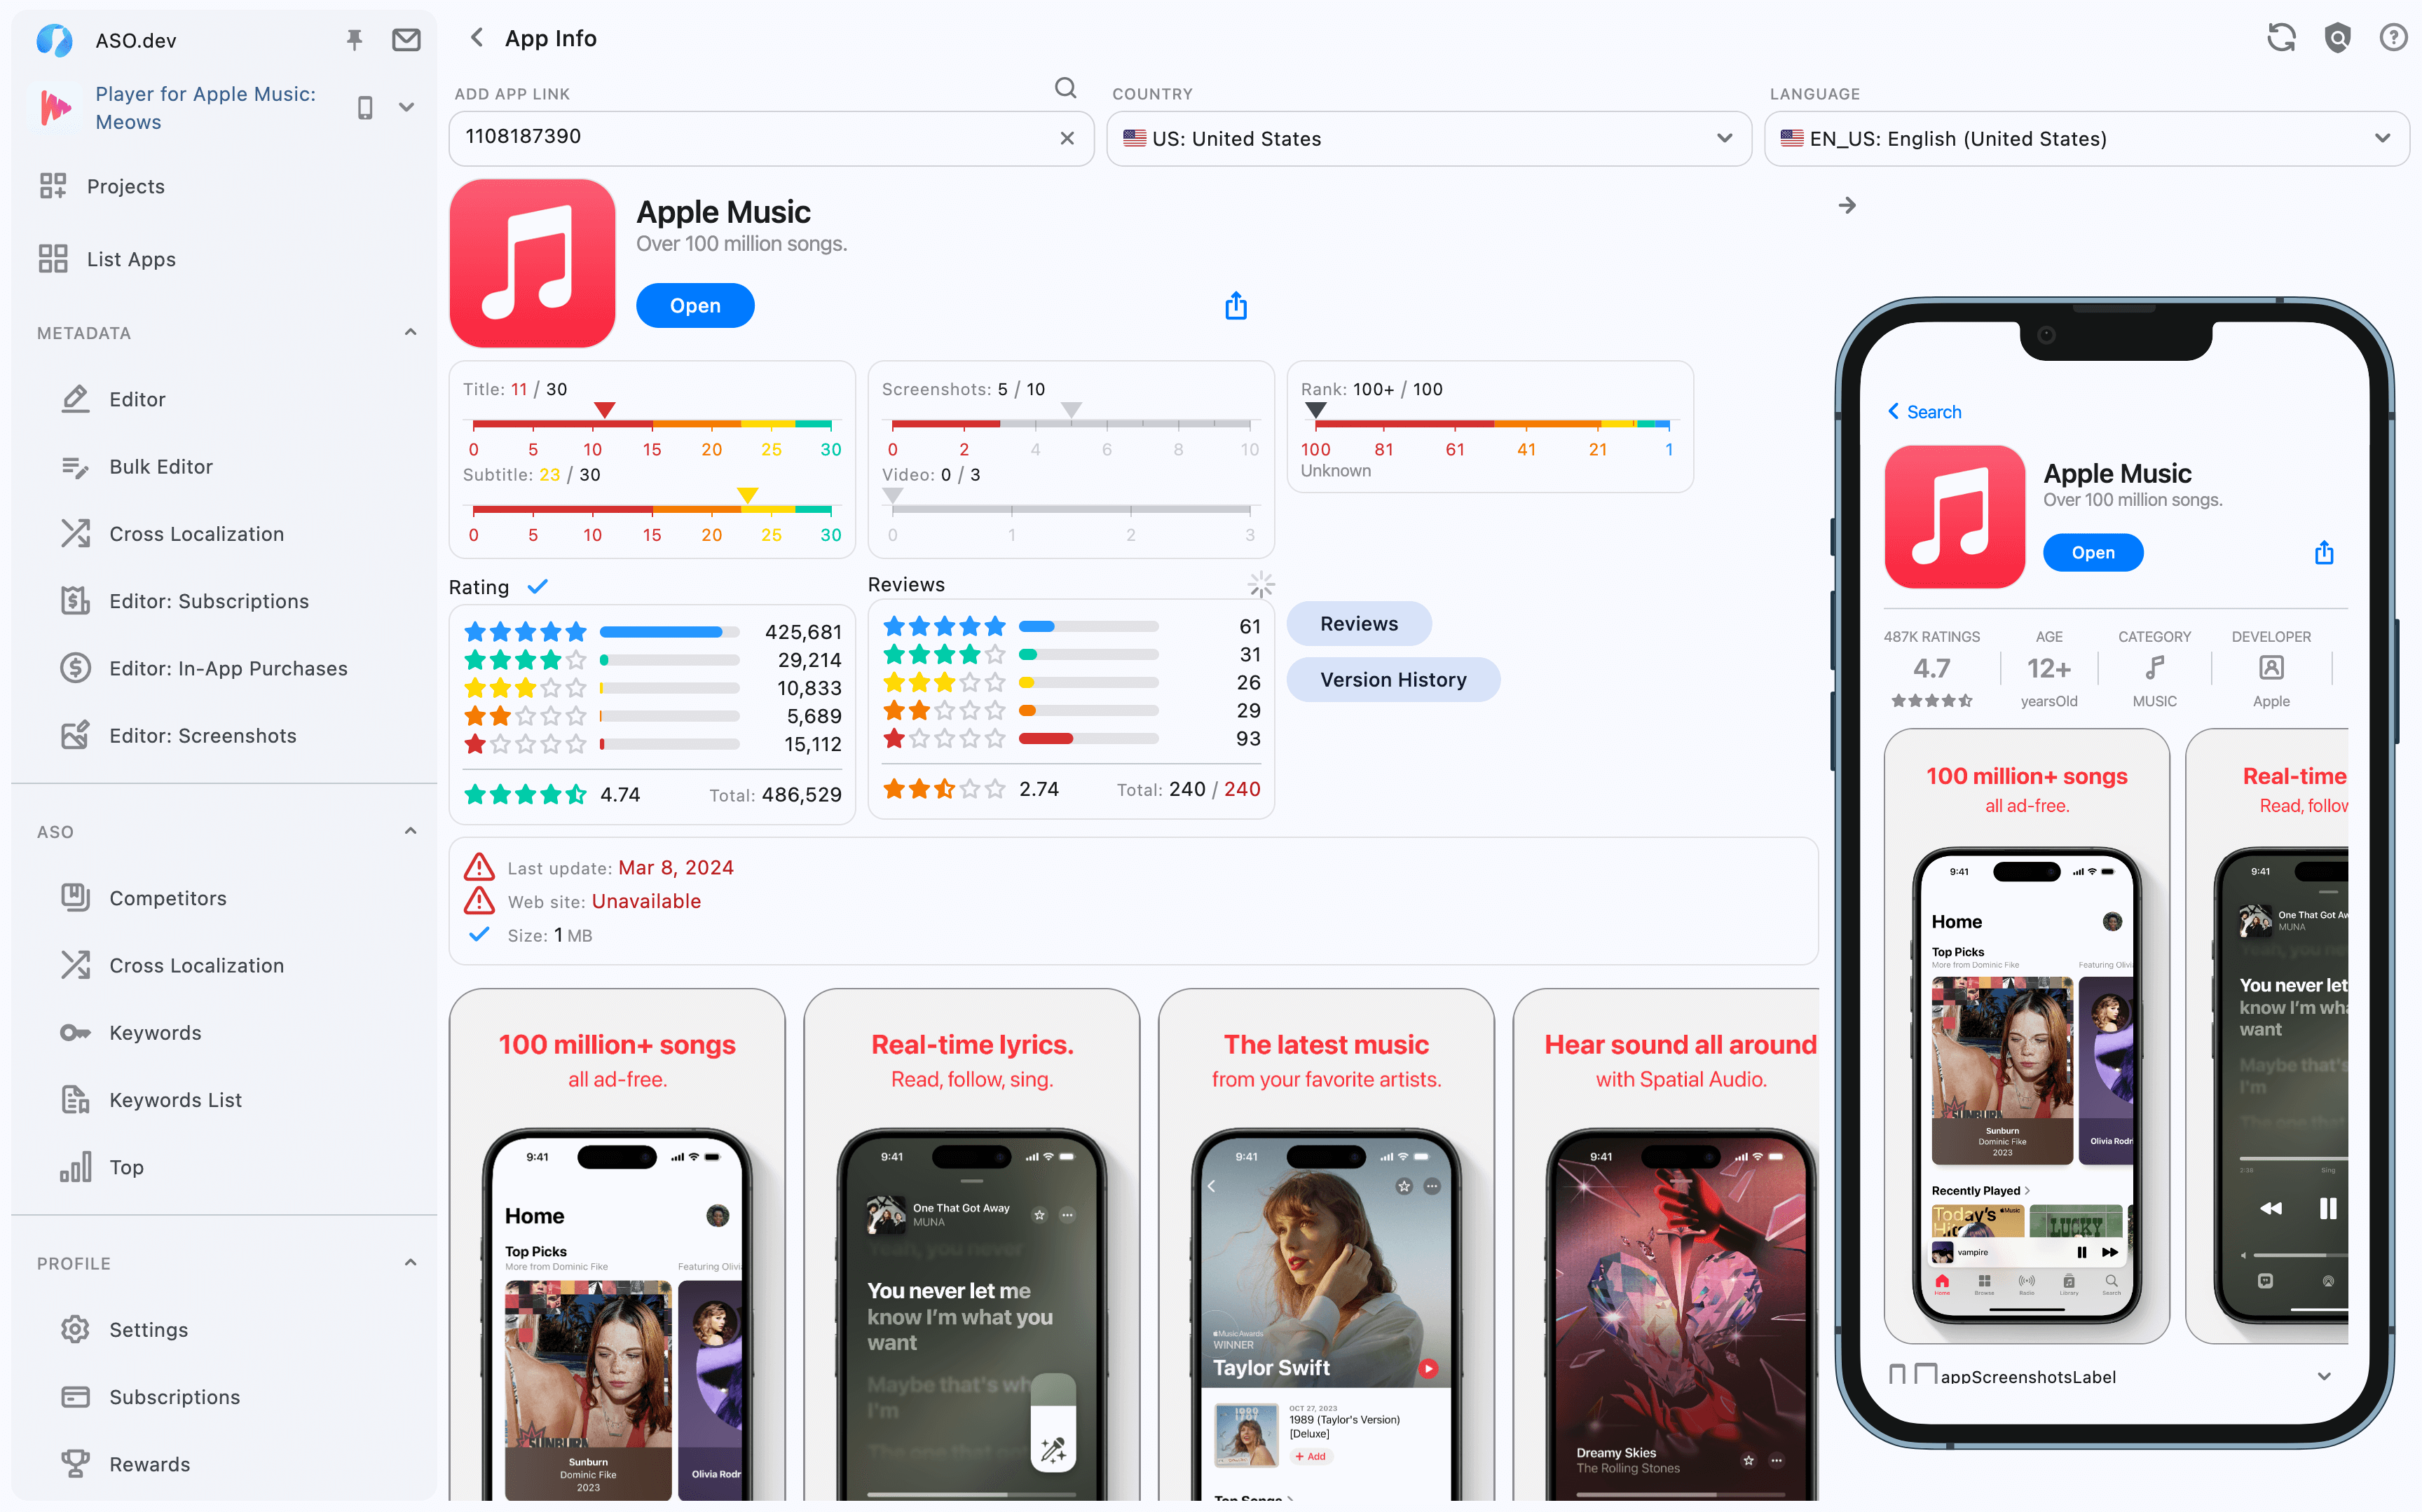Click the Bulk Editor icon in Metadata
Image resolution: width=2422 pixels, height=1512 pixels.
coord(73,467)
